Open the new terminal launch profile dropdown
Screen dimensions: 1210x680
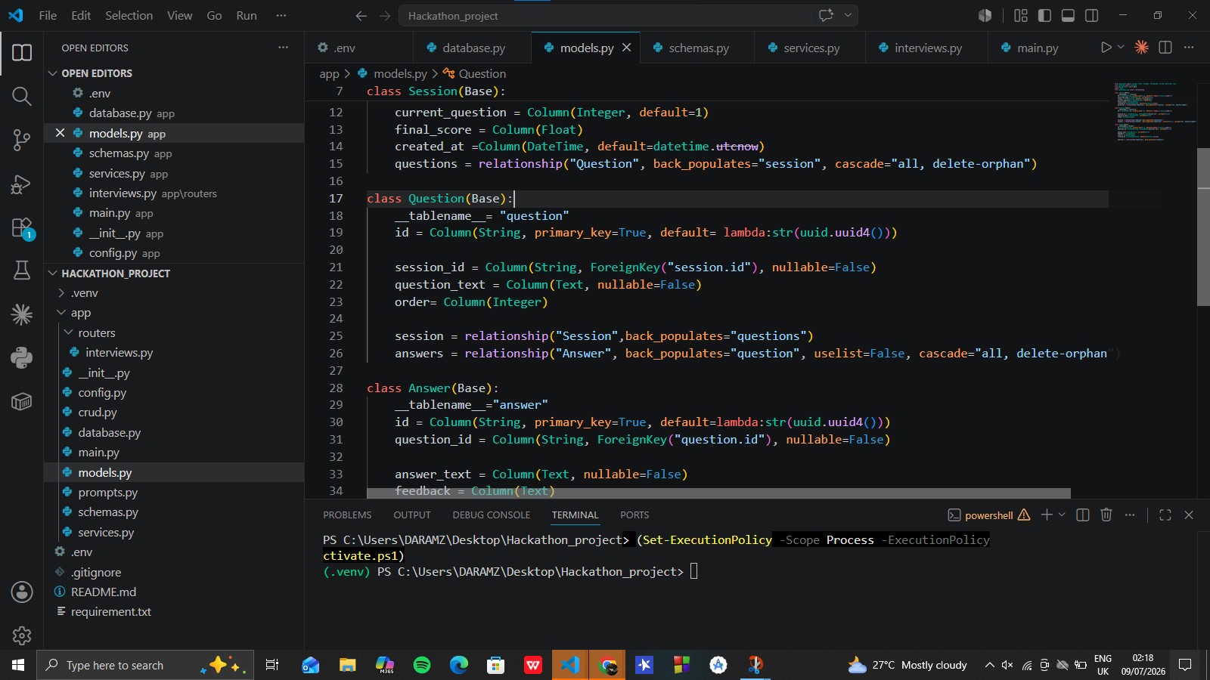coord(1062,515)
